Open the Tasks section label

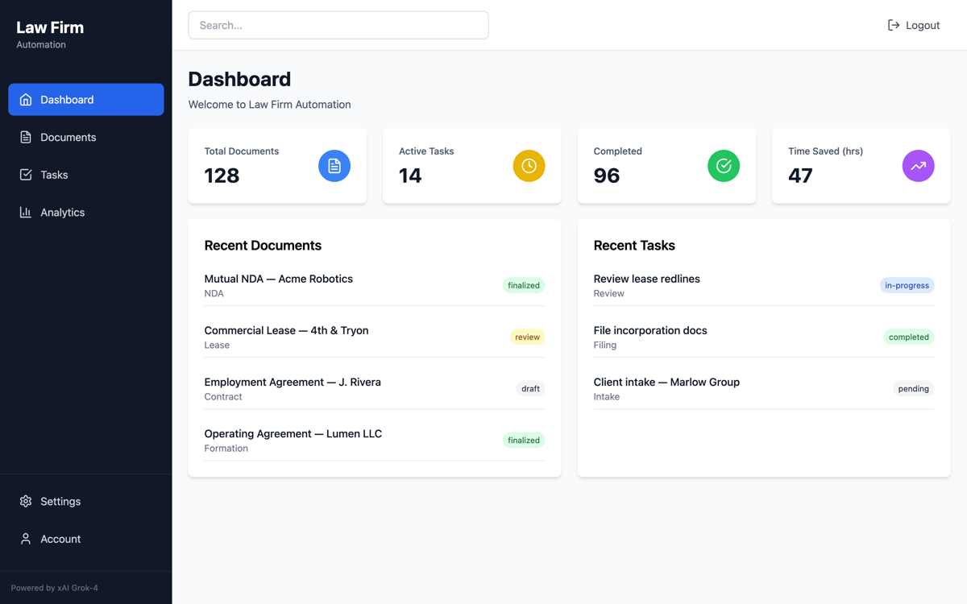click(54, 175)
